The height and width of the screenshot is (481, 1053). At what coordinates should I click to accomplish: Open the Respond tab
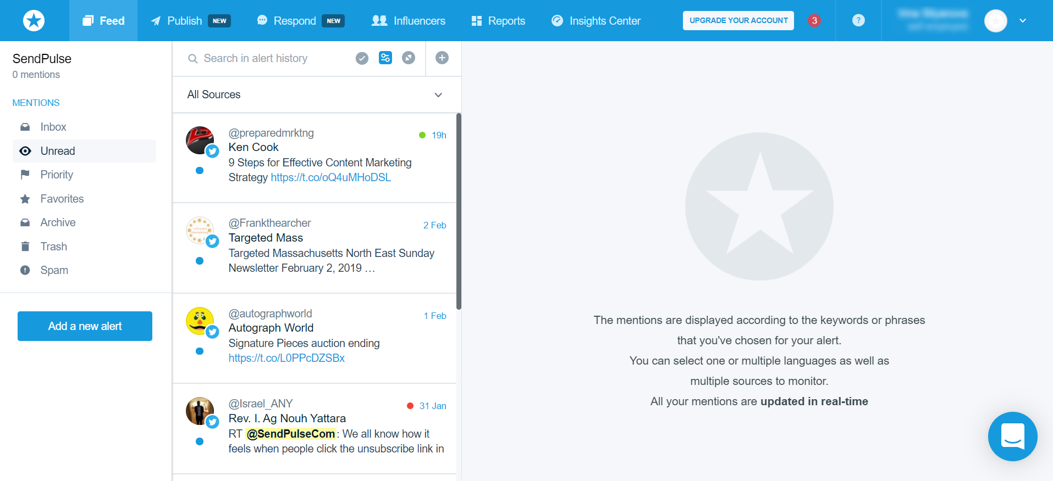click(300, 21)
